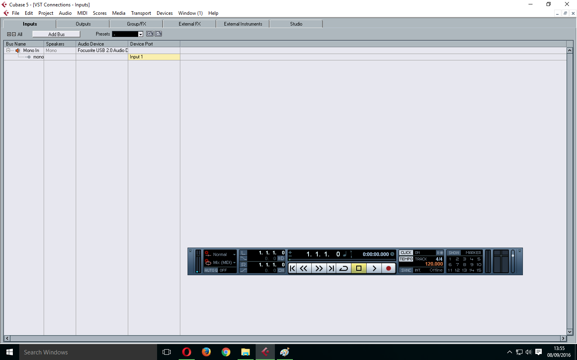Screen dimensions: 577x360
Task: Open the MIDI menu
Action: [82, 13]
